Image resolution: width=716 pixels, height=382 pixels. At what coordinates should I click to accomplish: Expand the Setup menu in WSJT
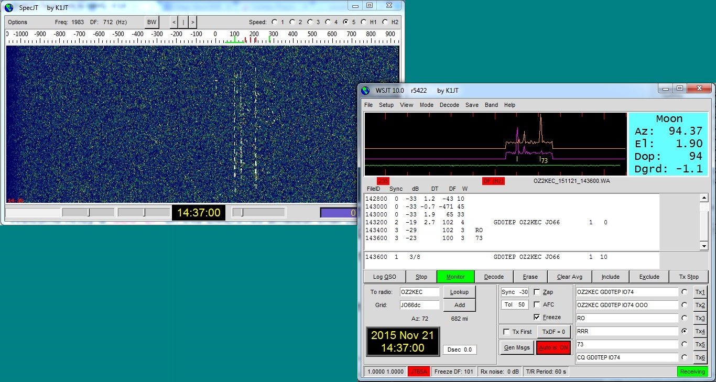click(x=386, y=105)
